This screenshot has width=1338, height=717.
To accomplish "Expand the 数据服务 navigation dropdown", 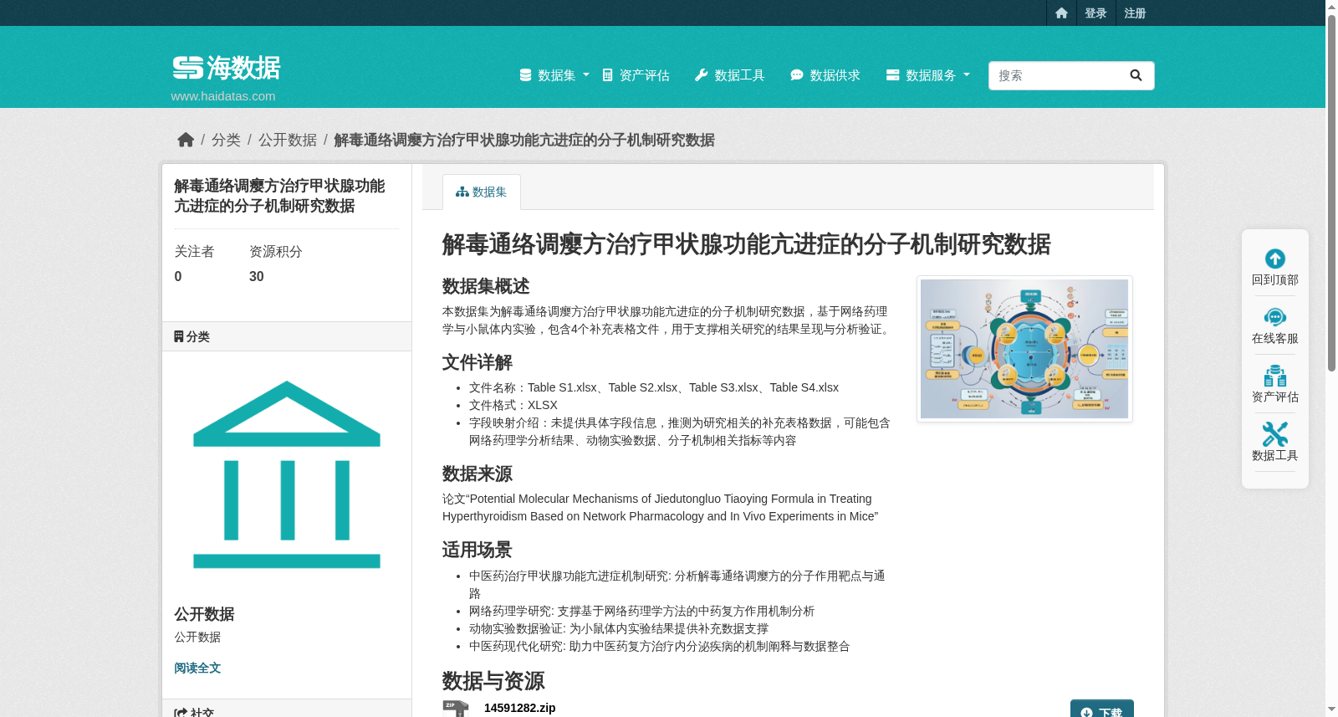I will click(x=928, y=75).
